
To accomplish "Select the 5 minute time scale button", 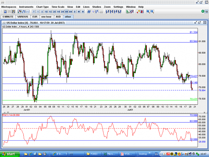I will coord(42,12).
